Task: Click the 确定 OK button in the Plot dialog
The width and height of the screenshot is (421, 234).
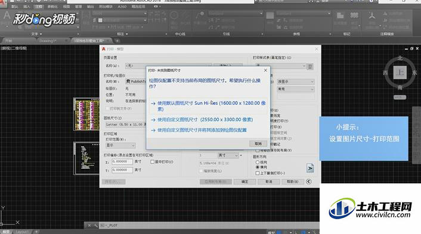Action: pyautogui.click(x=244, y=182)
